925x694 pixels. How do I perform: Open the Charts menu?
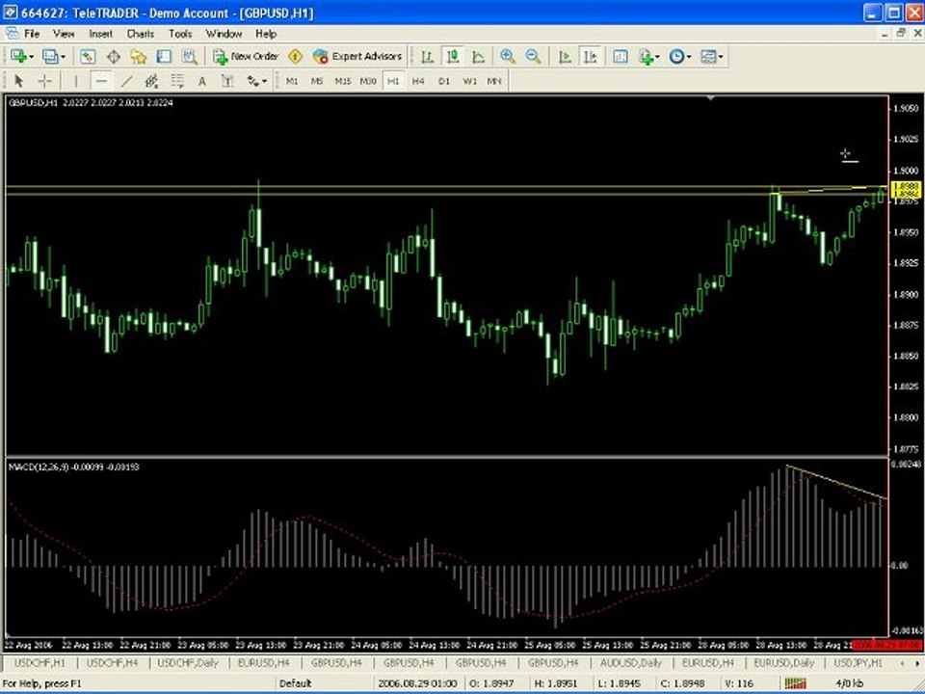pos(141,34)
